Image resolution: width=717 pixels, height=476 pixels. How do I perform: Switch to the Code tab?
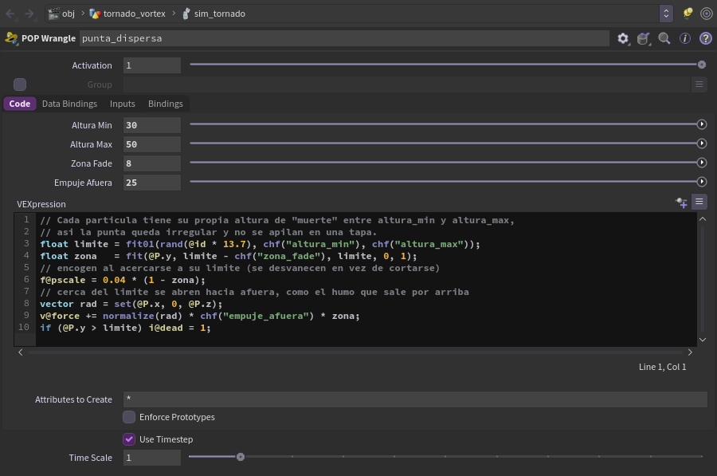tap(20, 104)
